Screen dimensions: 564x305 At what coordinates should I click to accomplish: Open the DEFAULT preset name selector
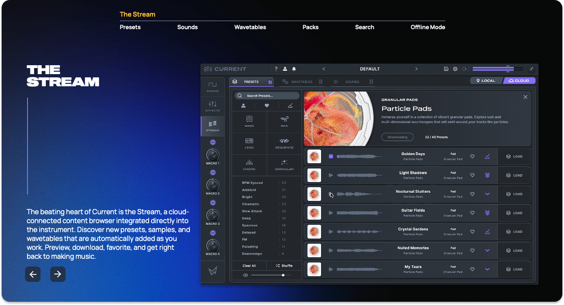click(x=370, y=69)
